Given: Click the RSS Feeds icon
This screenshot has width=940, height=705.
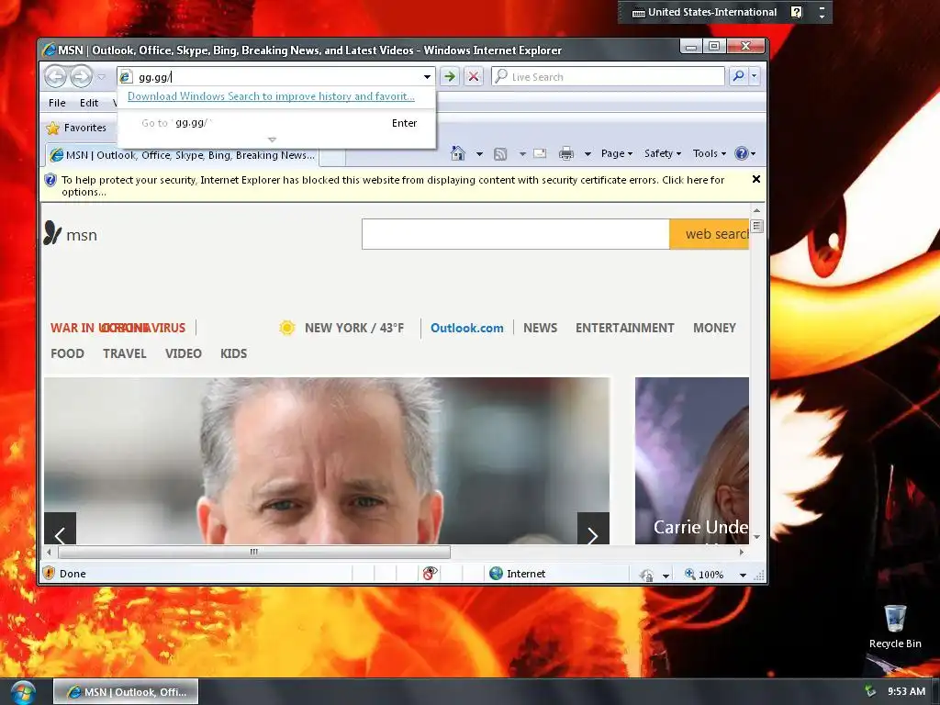Looking at the screenshot, I should pos(500,154).
